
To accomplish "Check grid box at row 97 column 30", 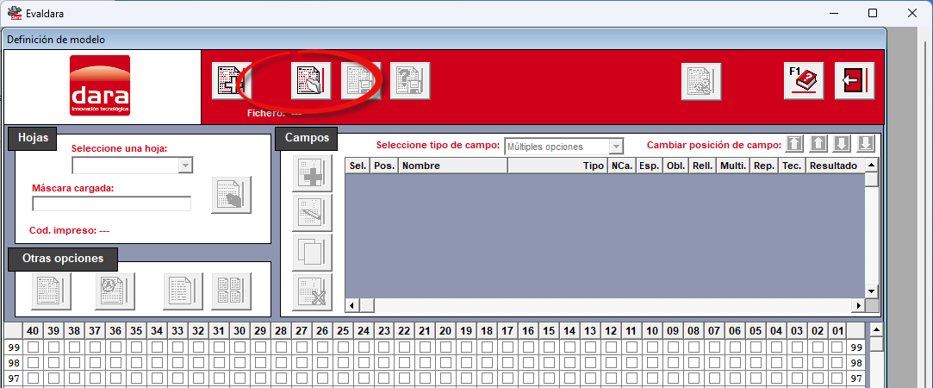I will (239, 378).
